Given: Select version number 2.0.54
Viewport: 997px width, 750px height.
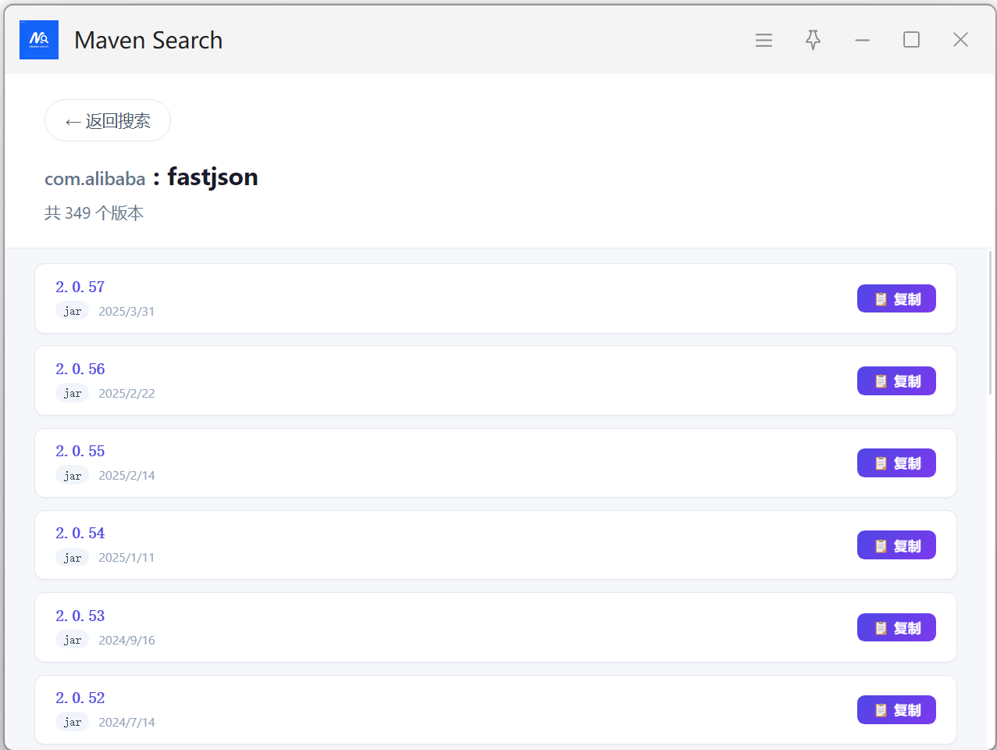Looking at the screenshot, I should pyautogui.click(x=80, y=533).
